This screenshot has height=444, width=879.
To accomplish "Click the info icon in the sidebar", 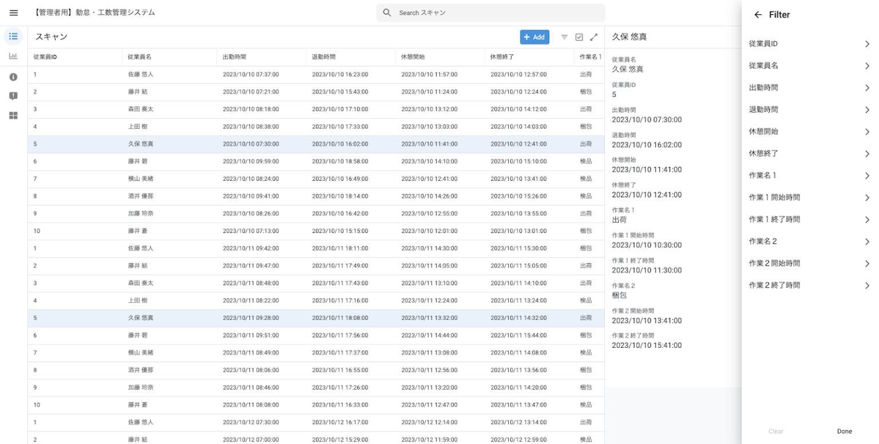I will tap(13, 77).
